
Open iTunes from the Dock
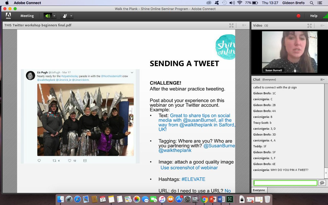coord(162,199)
